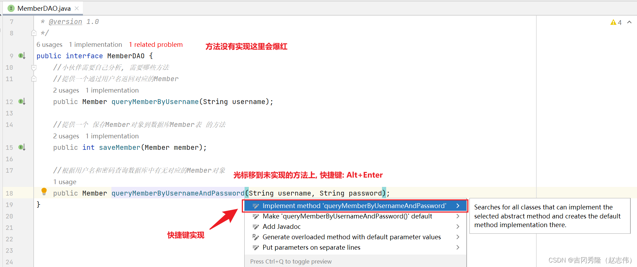Click the interface name MemberDAO on line 9
637x267 pixels.
(126, 56)
